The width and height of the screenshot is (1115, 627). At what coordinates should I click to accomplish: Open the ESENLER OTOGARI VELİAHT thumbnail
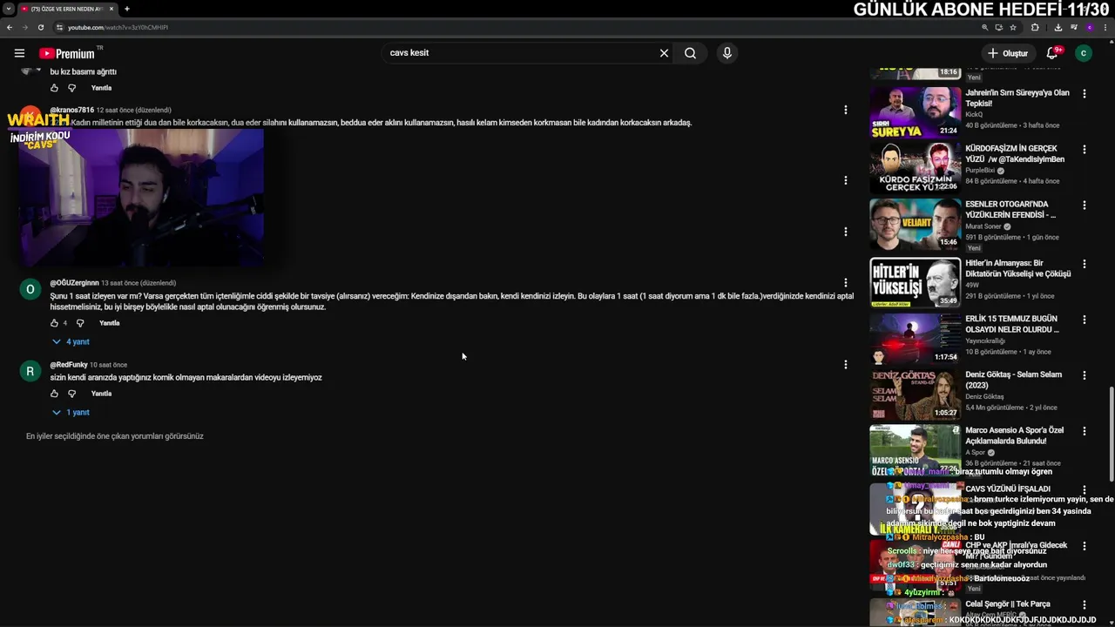[x=915, y=224]
